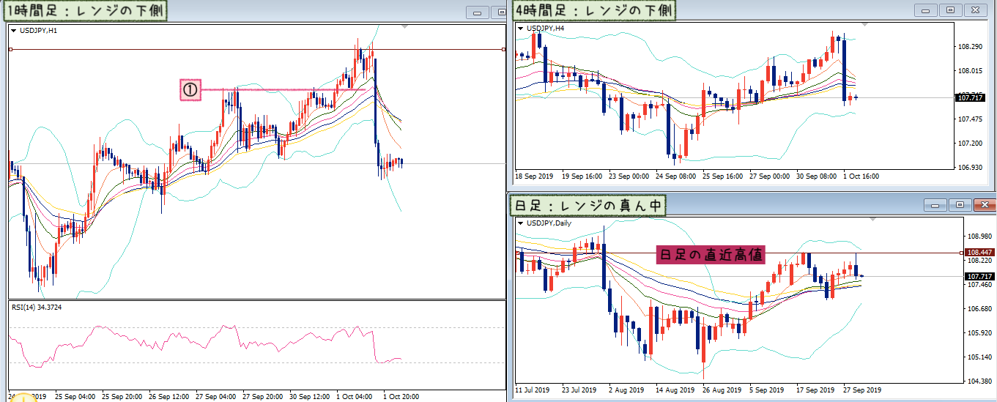
Task: Minimize the Daily chart window
Action: click(x=935, y=205)
